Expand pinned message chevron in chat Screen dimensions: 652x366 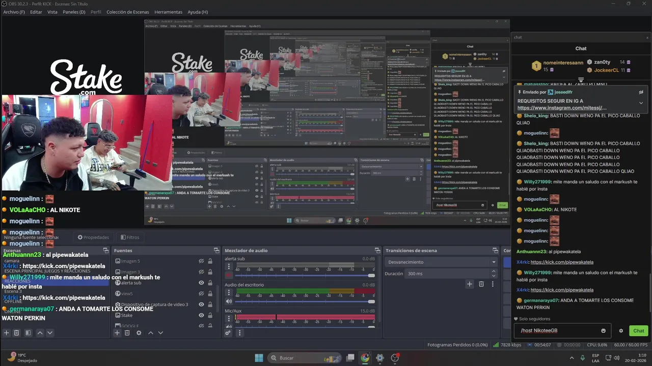(641, 103)
